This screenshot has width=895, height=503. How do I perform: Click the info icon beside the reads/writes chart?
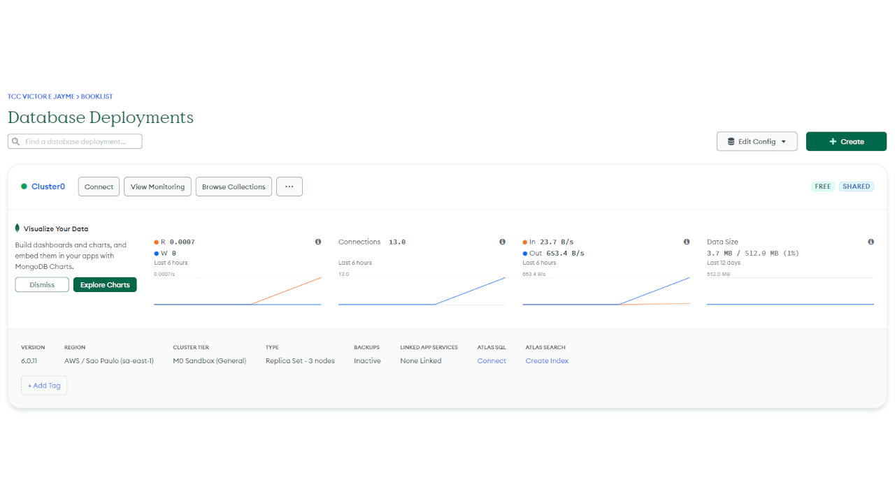[318, 242]
